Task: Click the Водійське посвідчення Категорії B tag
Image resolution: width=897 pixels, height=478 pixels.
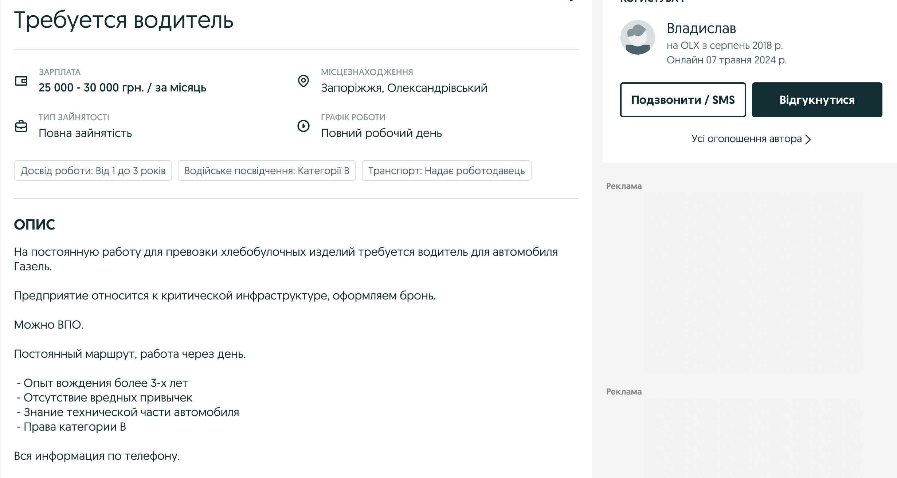Action: (x=267, y=171)
